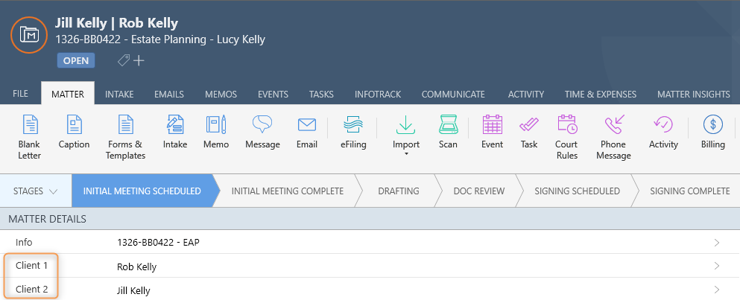Switch to the FILE tab
The image size is (740, 300).
click(20, 94)
